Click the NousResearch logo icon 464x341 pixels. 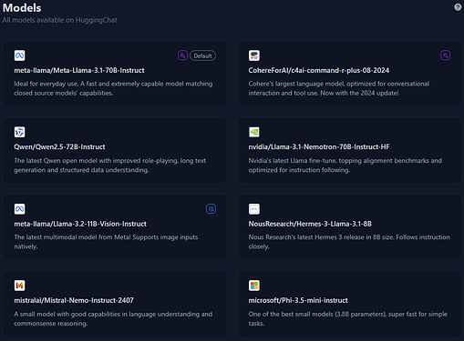point(254,209)
